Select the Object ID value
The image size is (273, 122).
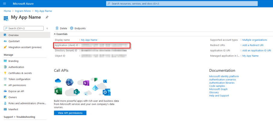tap(104, 56)
